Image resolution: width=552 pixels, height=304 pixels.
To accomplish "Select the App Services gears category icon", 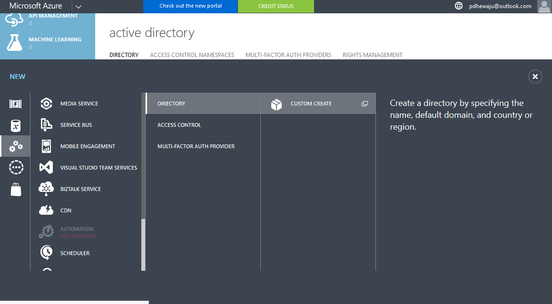I will (16, 146).
